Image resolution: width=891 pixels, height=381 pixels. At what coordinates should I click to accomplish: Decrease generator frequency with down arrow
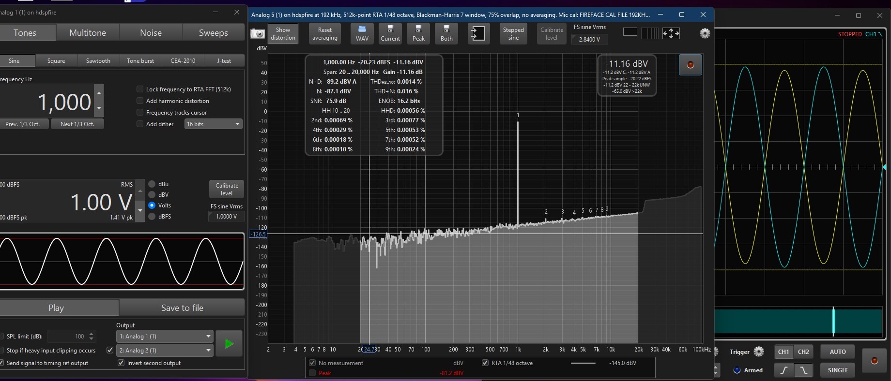[99, 108]
